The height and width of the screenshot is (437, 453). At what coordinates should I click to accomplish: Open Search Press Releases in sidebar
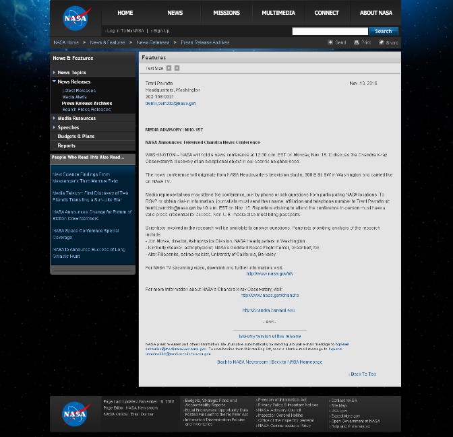tap(86, 110)
